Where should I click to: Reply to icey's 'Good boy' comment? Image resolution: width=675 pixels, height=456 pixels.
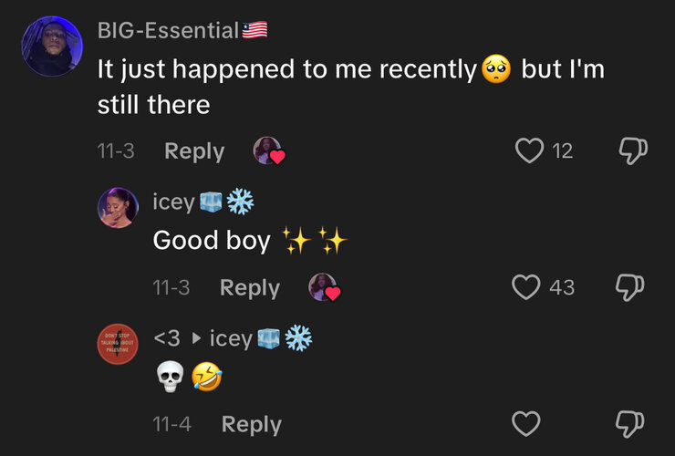(250, 288)
